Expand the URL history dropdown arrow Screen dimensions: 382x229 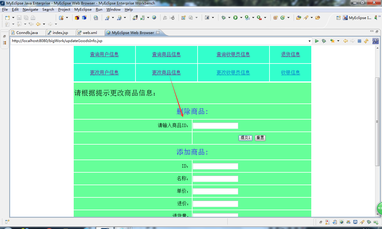pos(310,41)
